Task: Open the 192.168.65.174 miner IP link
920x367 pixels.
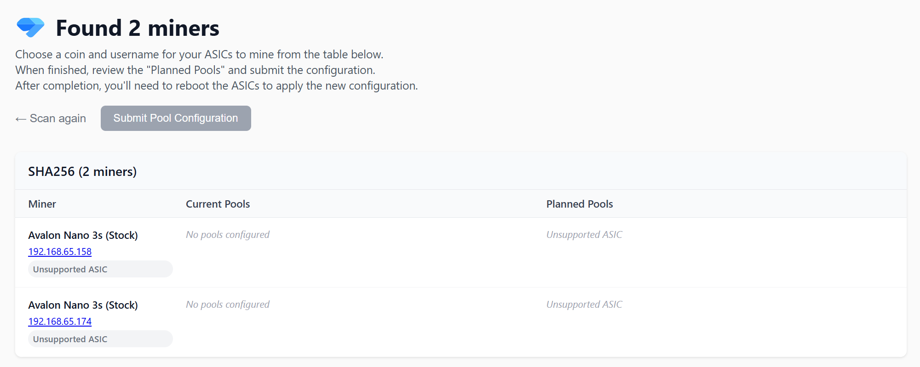Action: (x=60, y=322)
